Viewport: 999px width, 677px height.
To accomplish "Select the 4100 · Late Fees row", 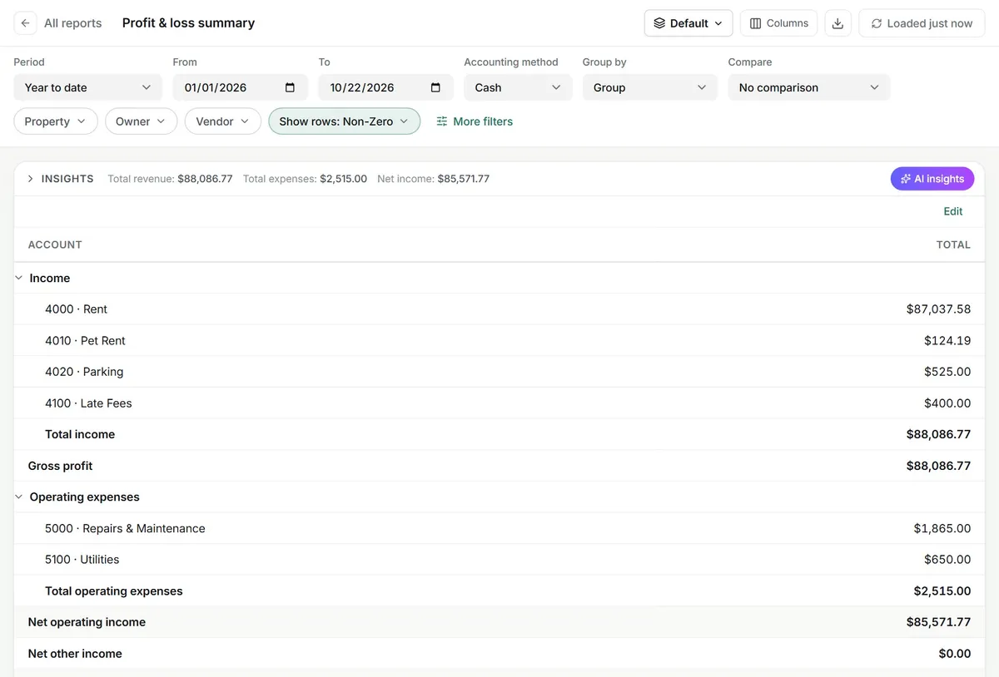I will [x=499, y=403].
